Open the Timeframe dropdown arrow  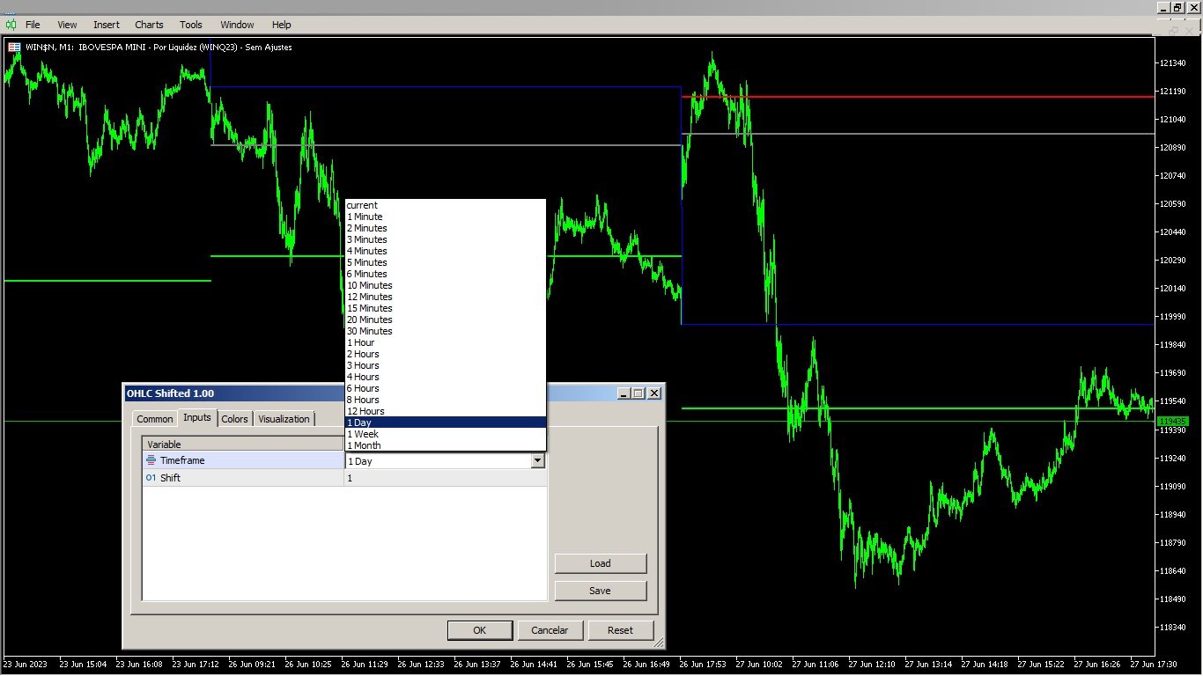537,460
